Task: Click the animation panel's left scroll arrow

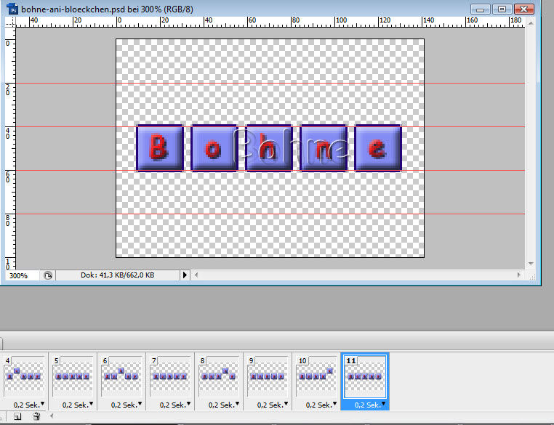Action: point(51,416)
